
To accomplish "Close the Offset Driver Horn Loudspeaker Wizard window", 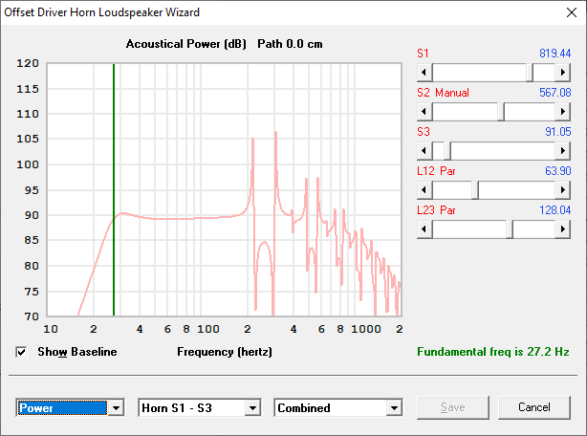I will coord(572,12).
